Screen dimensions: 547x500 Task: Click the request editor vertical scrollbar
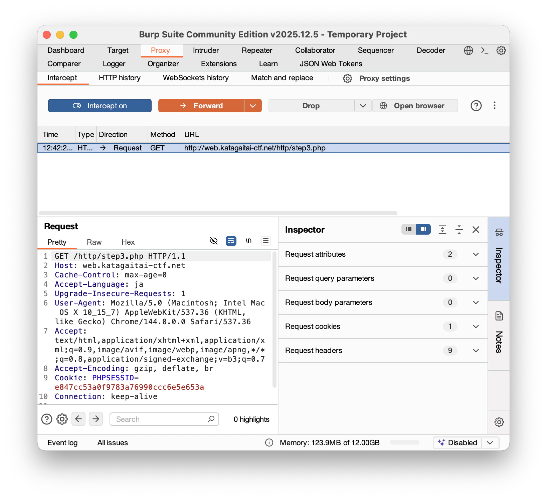[275, 319]
